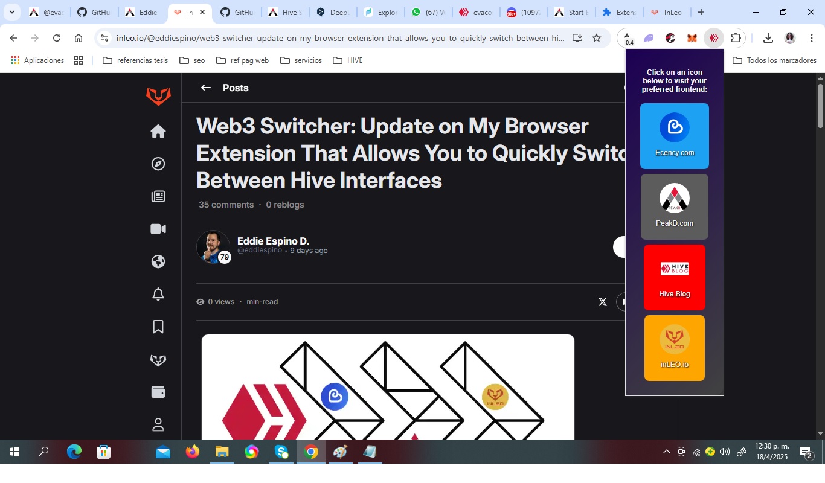This screenshot has width=825, height=483.
Task: Open video section camera icon in sidebar
Action: pyautogui.click(x=158, y=229)
